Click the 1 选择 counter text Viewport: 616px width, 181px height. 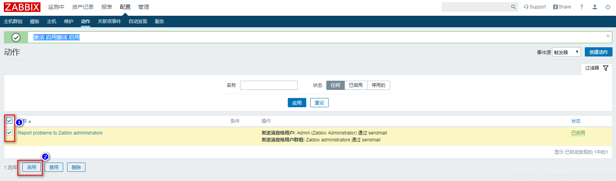[x=10, y=168]
